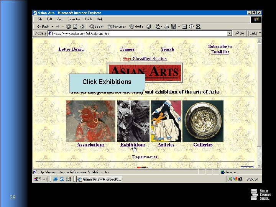
Task: Click the taskbar clock showing 8:35 AM
Action: point(252,179)
